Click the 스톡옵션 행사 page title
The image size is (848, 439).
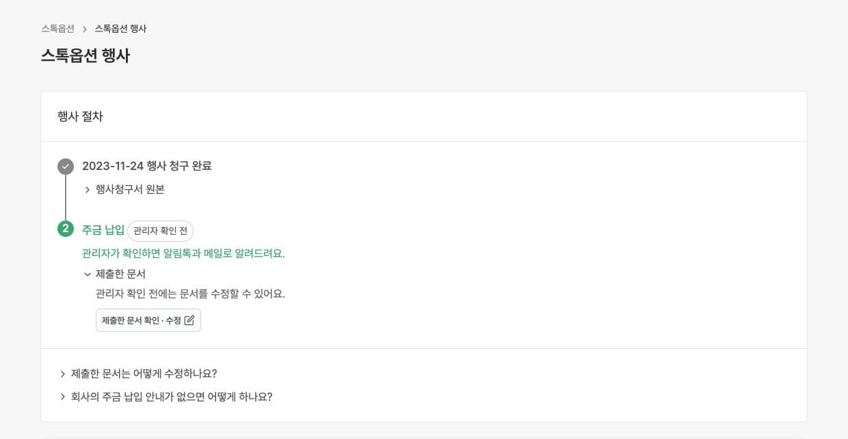(85, 55)
